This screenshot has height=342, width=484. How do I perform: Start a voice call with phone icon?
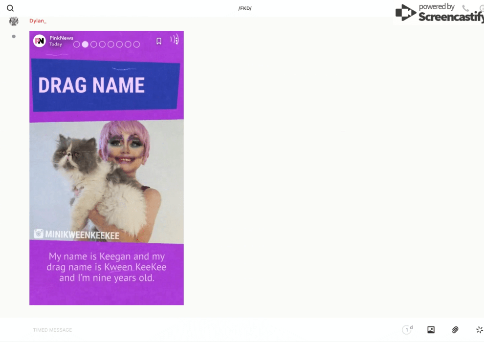(465, 8)
